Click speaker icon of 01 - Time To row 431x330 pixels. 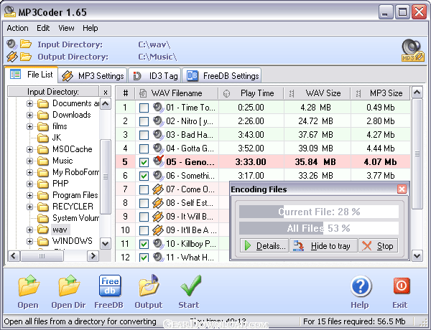click(158, 108)
